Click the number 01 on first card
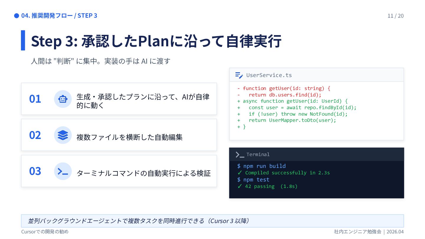 tap(35, 99)
